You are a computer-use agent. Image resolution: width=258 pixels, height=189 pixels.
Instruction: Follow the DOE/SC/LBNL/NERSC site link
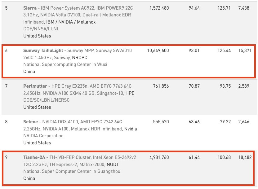pos(47,100)
